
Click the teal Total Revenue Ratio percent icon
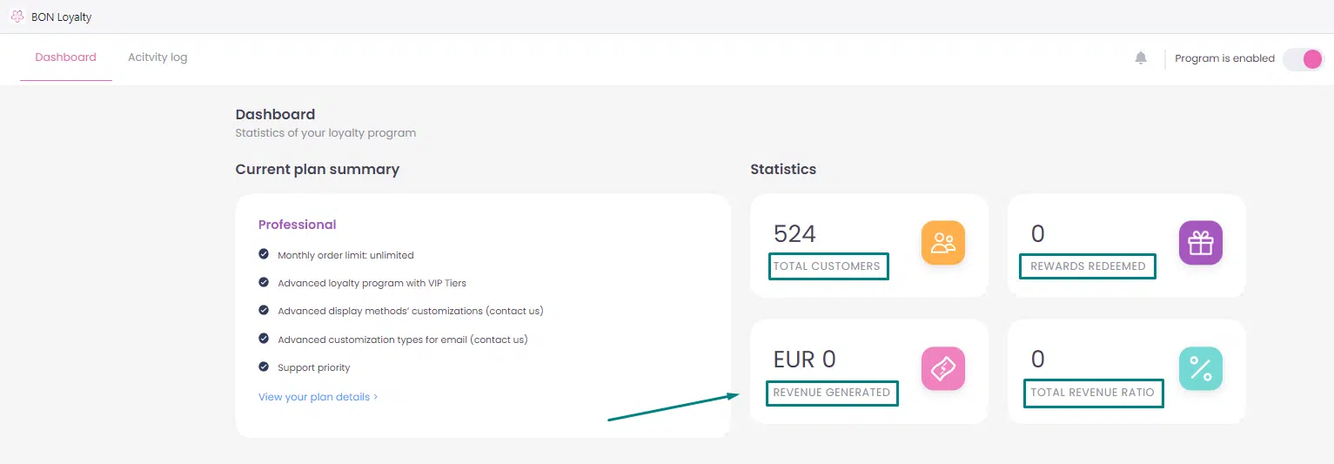pos(1201,369)
